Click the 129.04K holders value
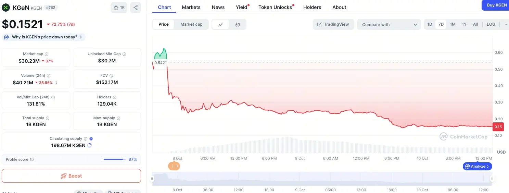 click(x=107, y=104)
